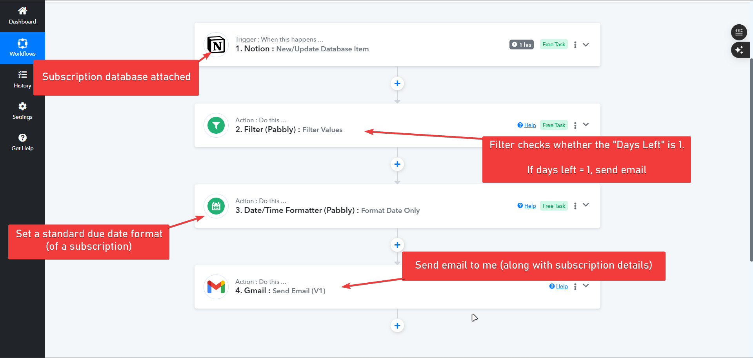Add a step after the Notion trigger
The height and width of the screenshot is (358, 753).
[x=397, y=84]
